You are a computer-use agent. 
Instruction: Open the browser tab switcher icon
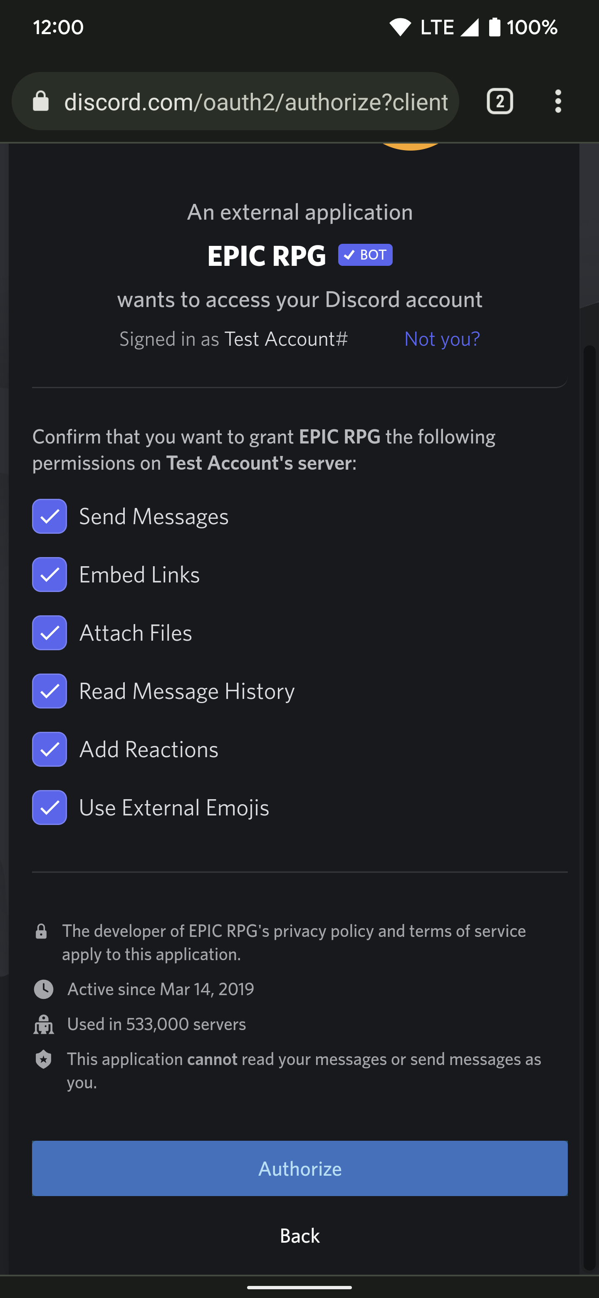coord(500,101)
